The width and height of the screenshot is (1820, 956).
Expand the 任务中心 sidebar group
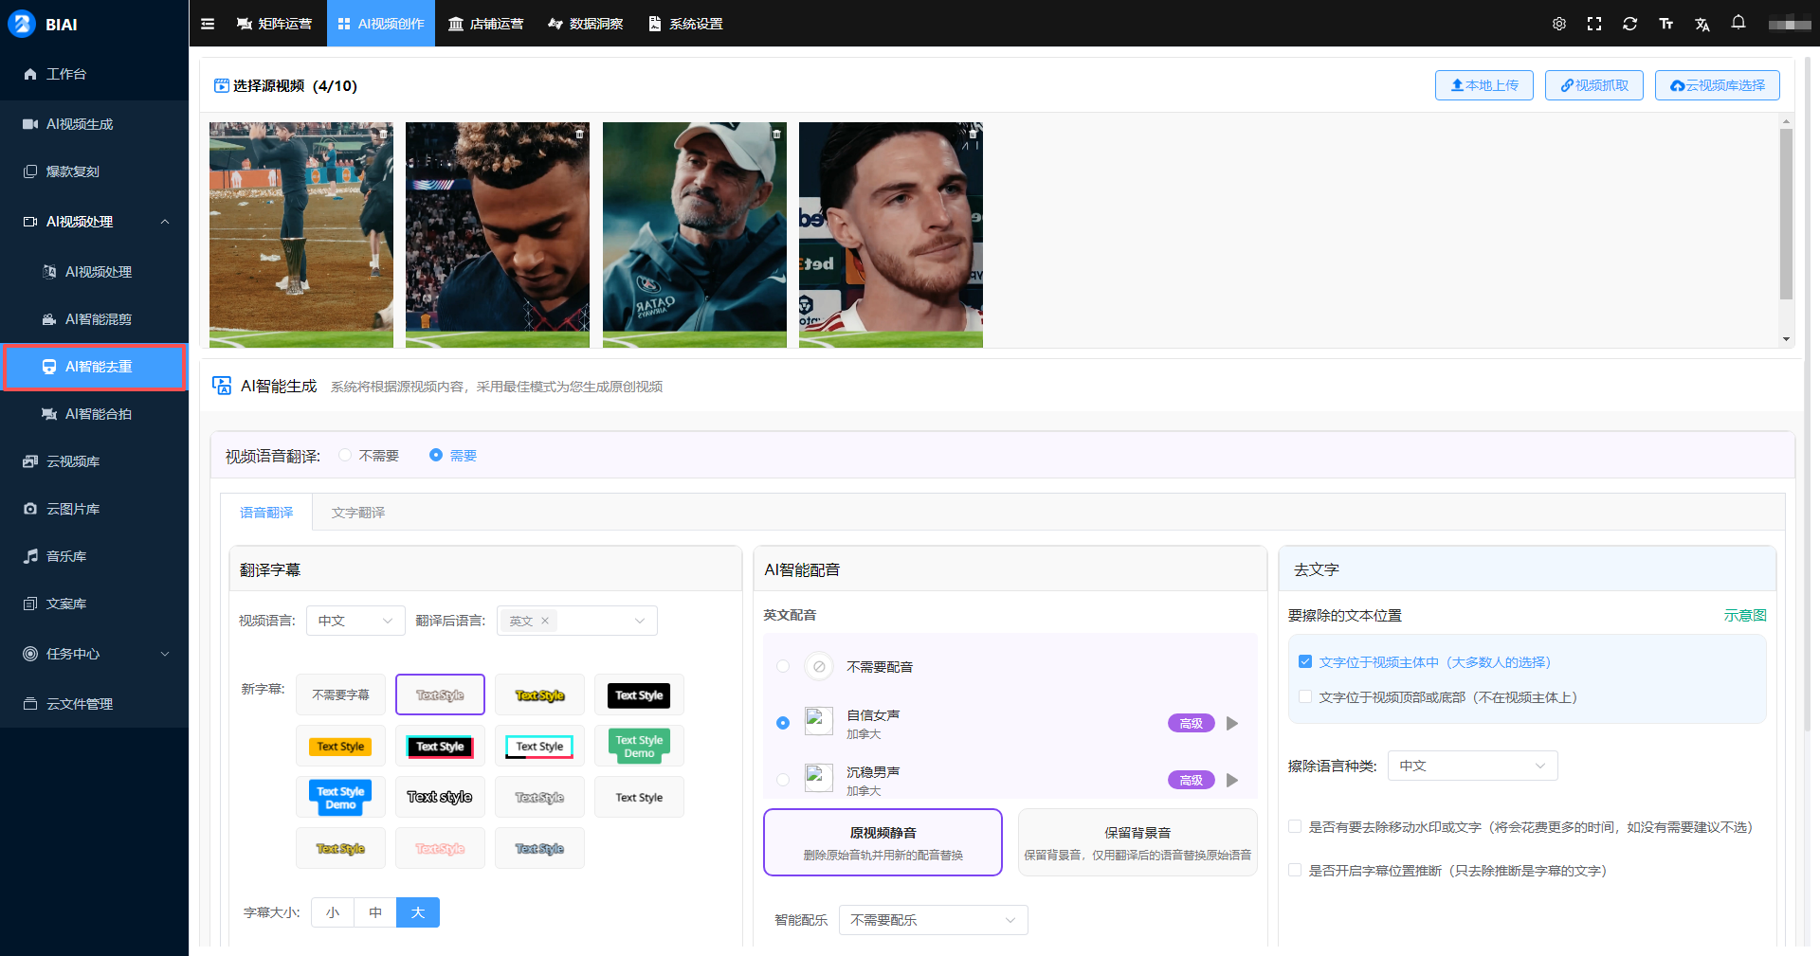pyautogui.click(x=165, y=654)
